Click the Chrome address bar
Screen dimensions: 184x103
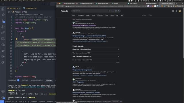tap(103, 6)
